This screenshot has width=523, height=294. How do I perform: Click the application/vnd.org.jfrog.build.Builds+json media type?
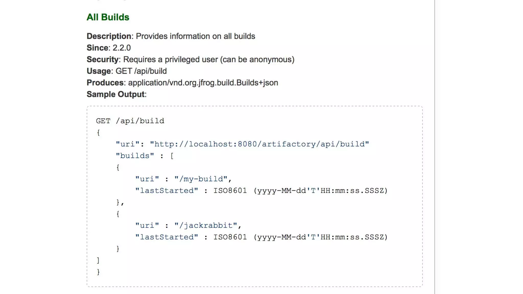203,83
